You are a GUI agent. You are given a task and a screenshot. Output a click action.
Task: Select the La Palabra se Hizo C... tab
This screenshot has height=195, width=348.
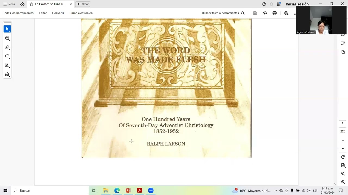pos(48,4)
